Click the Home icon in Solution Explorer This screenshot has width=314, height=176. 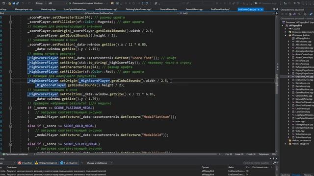[290, 14]
